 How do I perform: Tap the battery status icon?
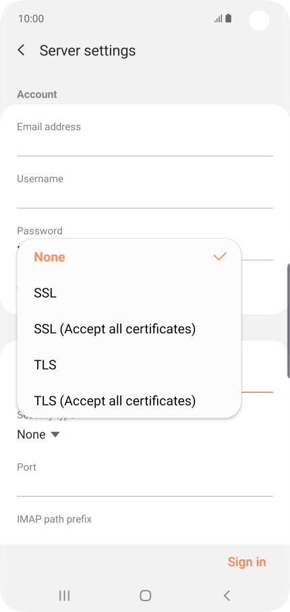(229, 18)
